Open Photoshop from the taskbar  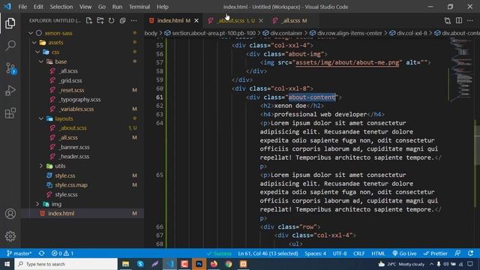click(x=199, y=264)
